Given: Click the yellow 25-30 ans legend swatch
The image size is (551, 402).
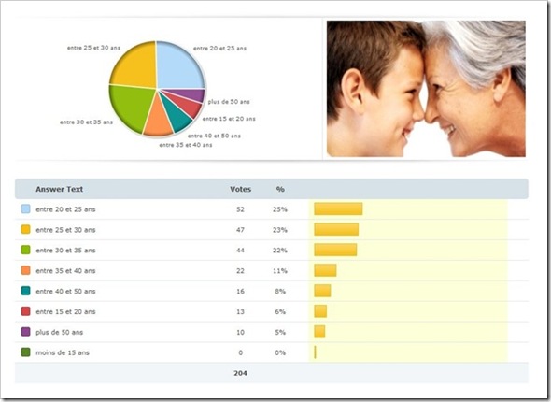Looking at the screenshot, I should pos(25,229).
